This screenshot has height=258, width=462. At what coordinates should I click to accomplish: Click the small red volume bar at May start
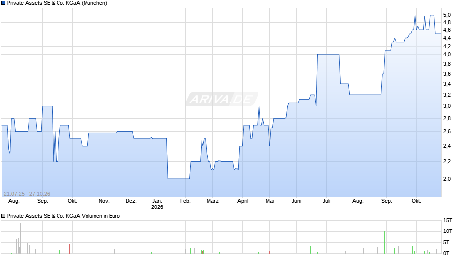point(269,252)
